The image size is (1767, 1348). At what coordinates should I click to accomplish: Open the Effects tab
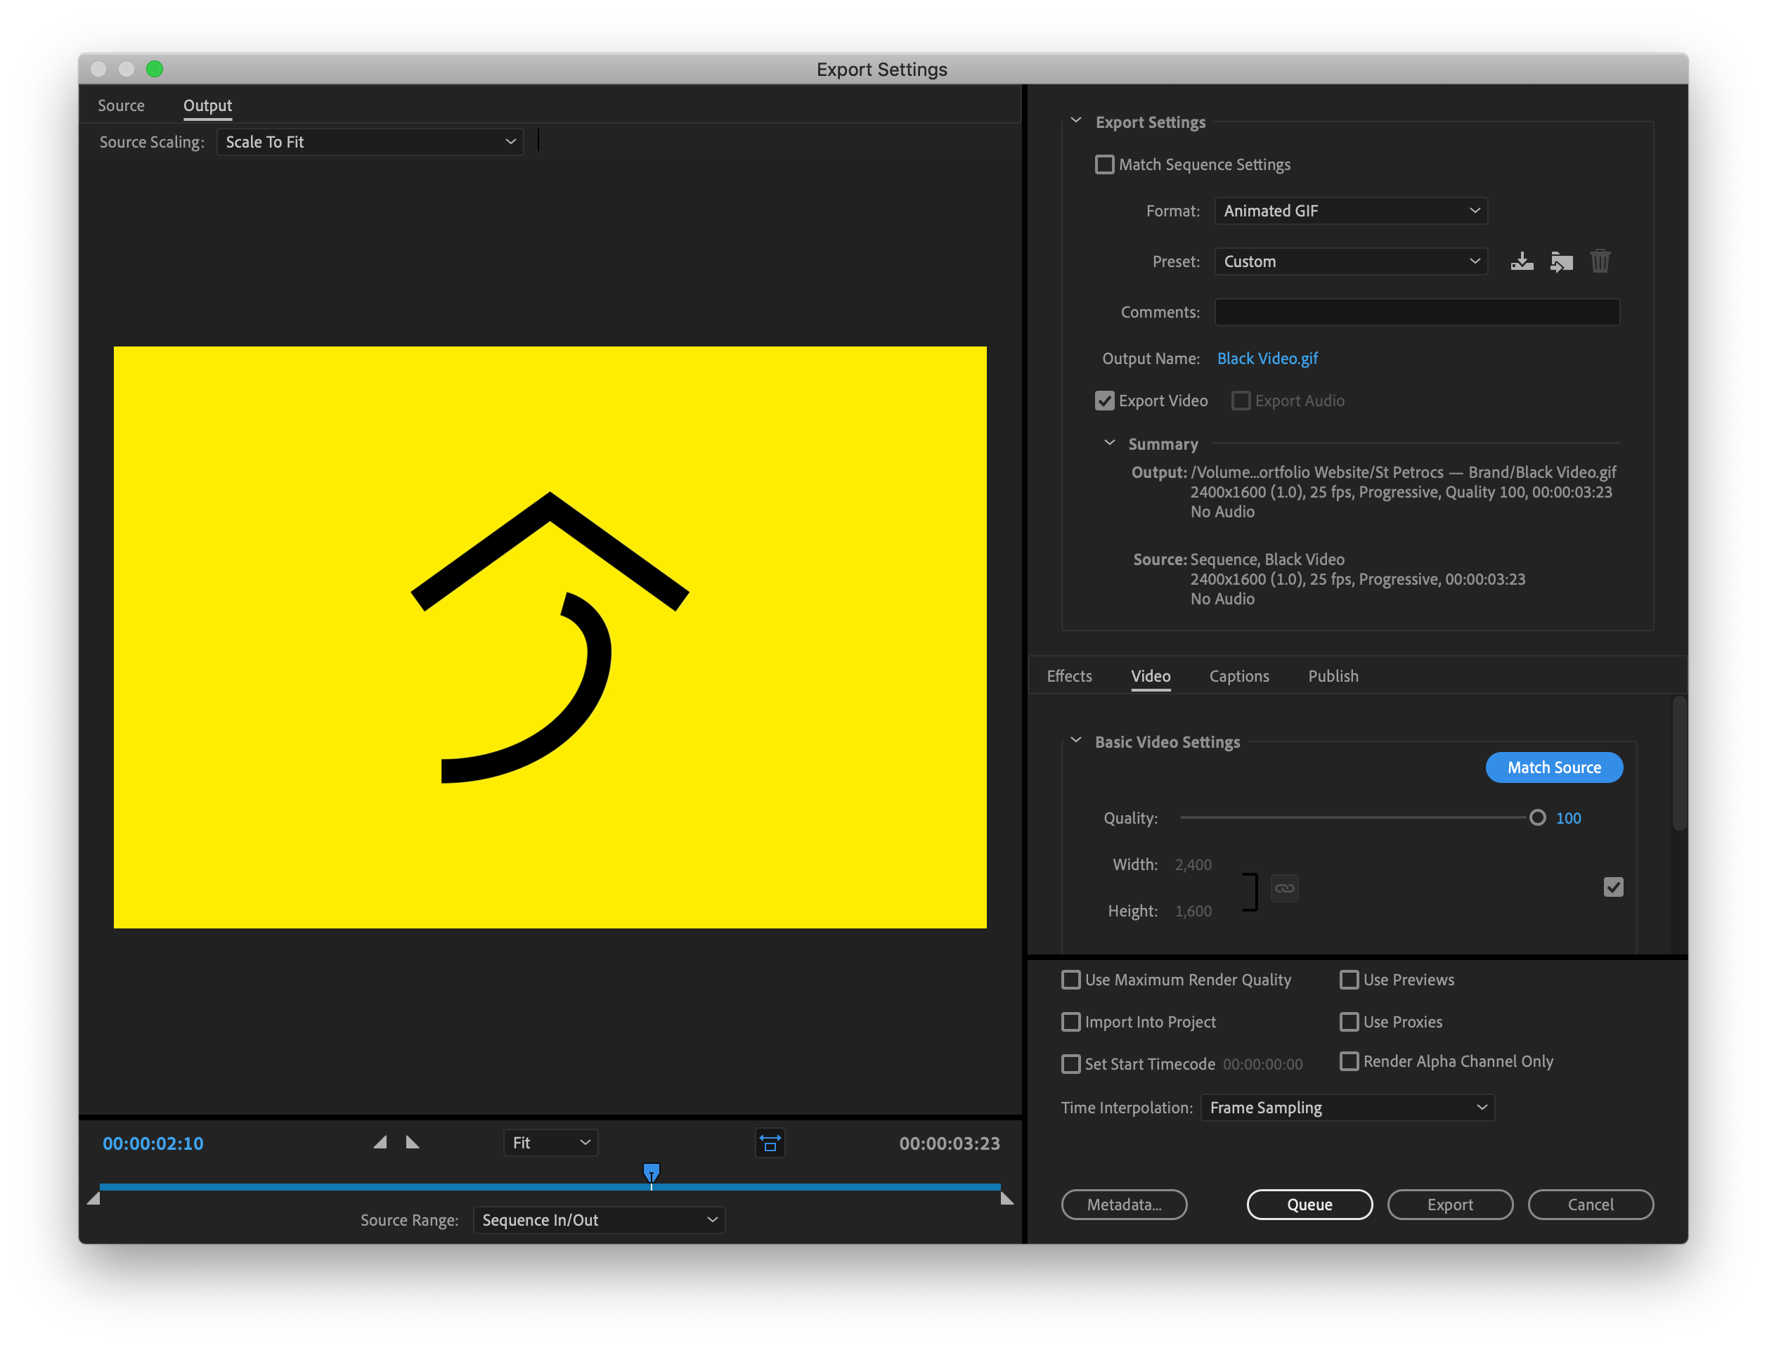(x=1069, y=676)
